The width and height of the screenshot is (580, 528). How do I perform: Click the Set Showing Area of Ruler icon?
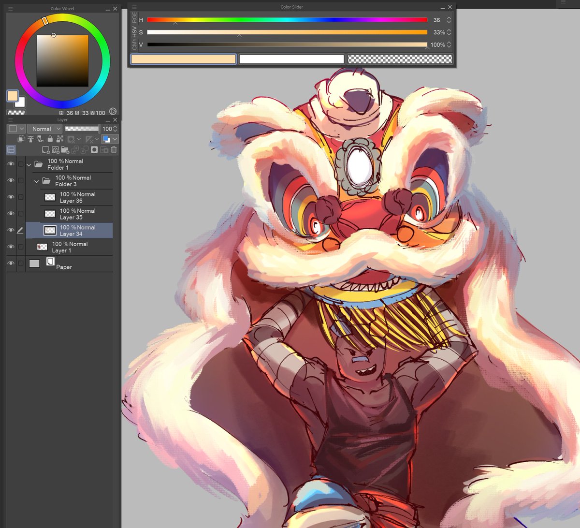pos(89,139)
